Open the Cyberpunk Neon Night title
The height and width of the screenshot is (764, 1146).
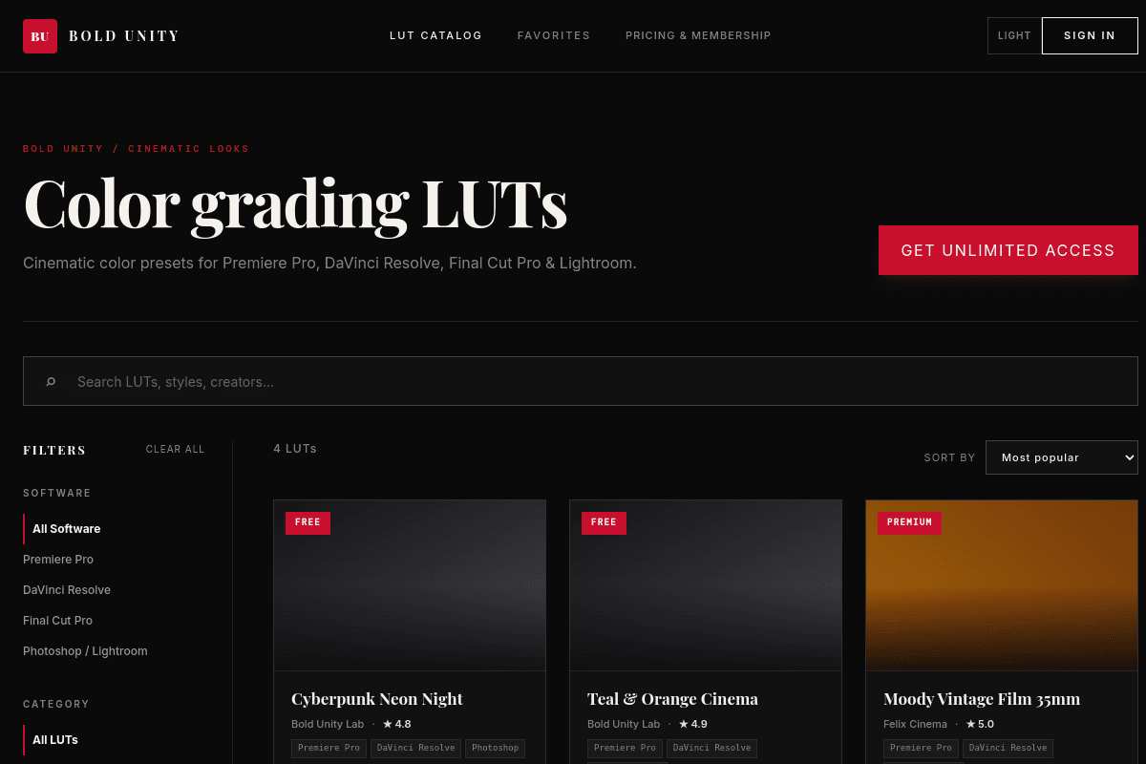click(377, 699)
